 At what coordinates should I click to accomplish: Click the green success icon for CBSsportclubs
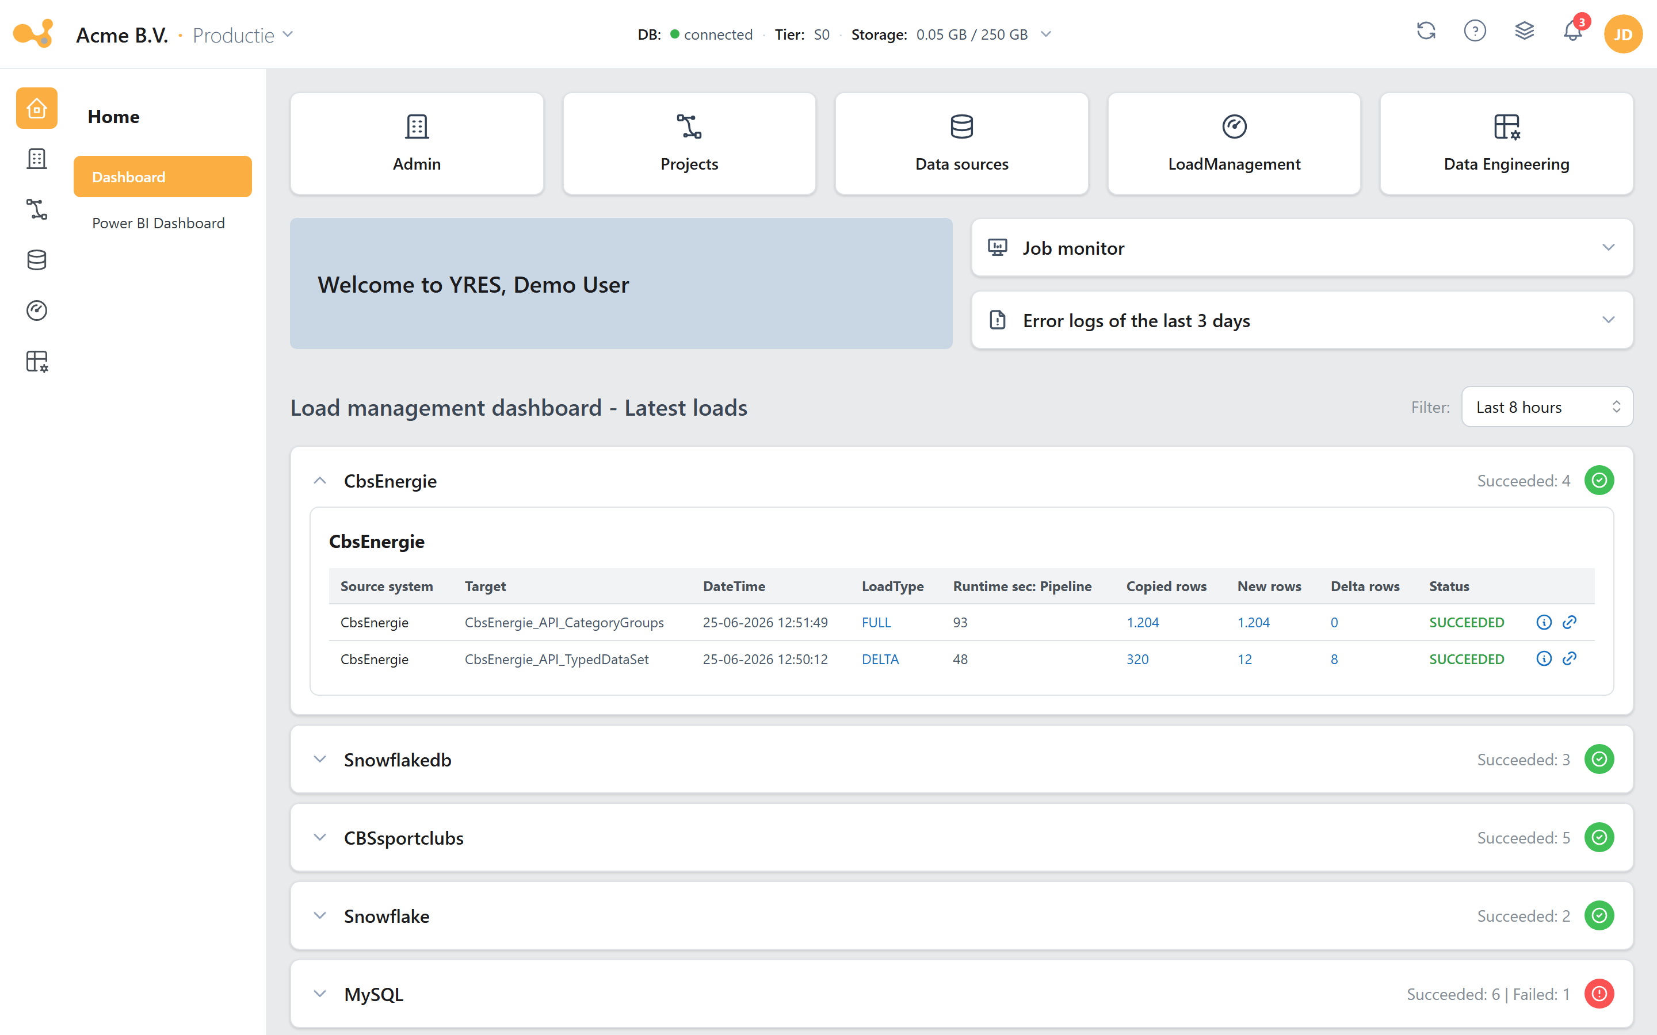1599,837
